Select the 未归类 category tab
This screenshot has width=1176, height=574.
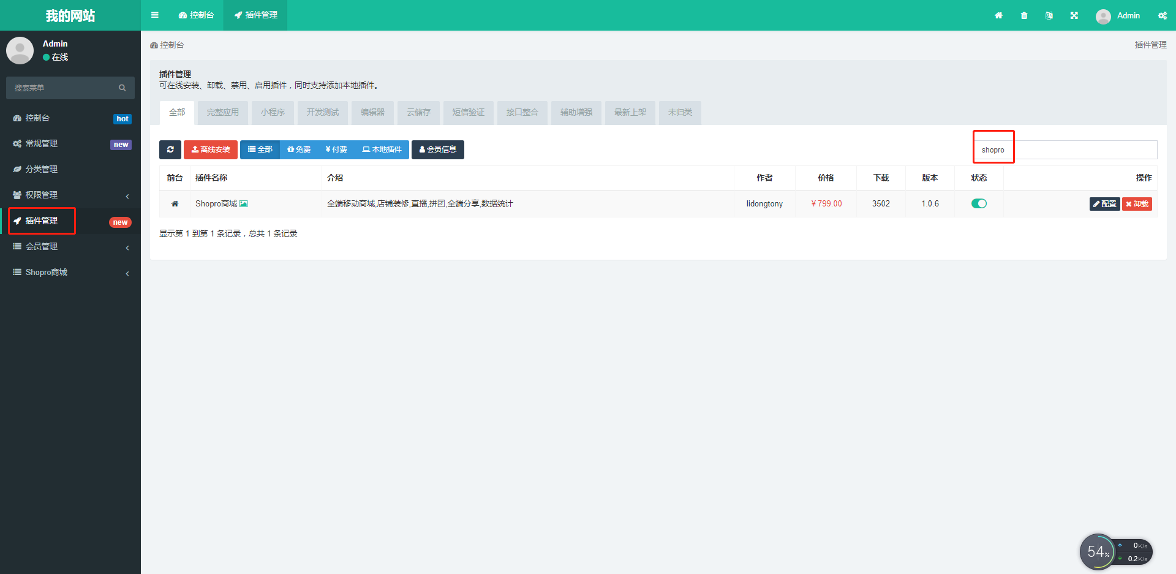680,113
